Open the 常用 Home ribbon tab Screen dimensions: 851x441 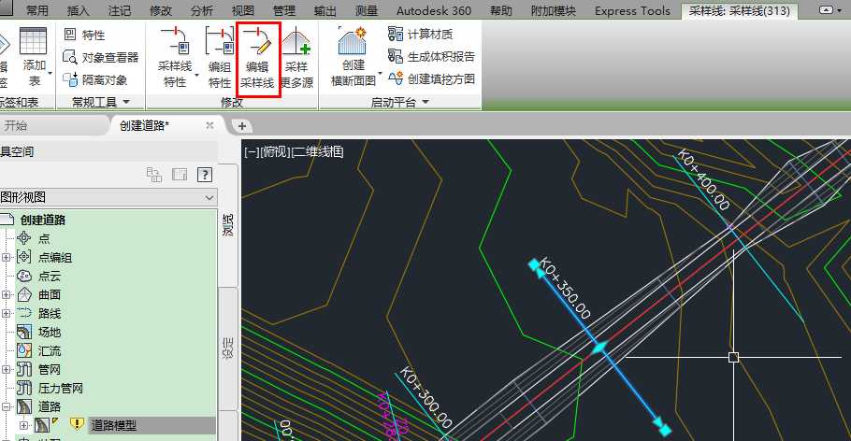point(36,10)
